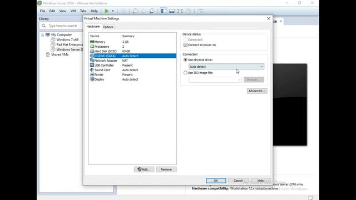Click the Device column header
356x200 pixels.
click(95, 36)
